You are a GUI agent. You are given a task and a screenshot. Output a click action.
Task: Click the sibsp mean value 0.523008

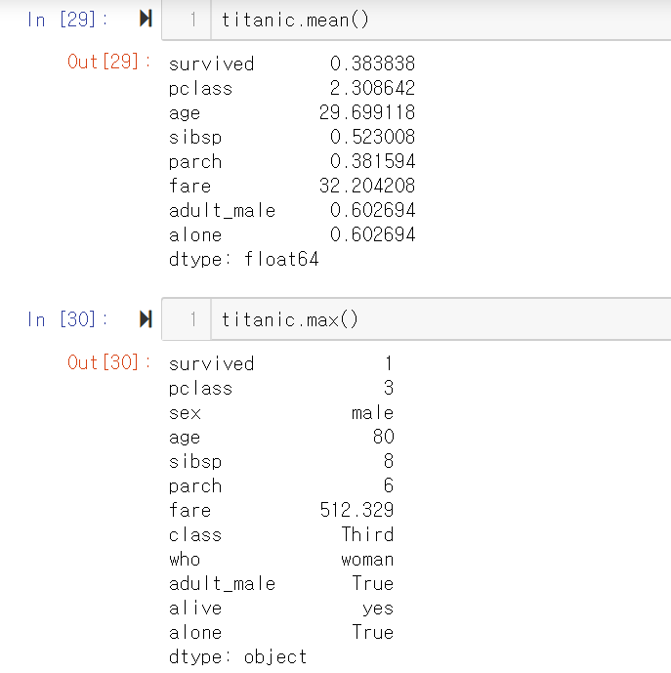pyautogui.click(x=373, y=137)
